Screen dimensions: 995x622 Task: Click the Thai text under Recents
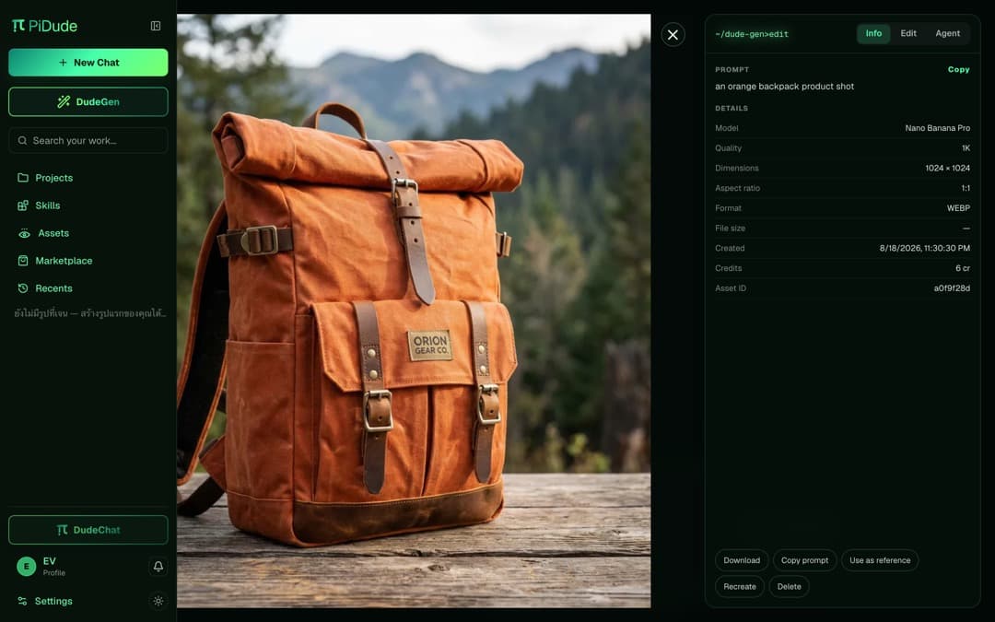click(90, 313)
